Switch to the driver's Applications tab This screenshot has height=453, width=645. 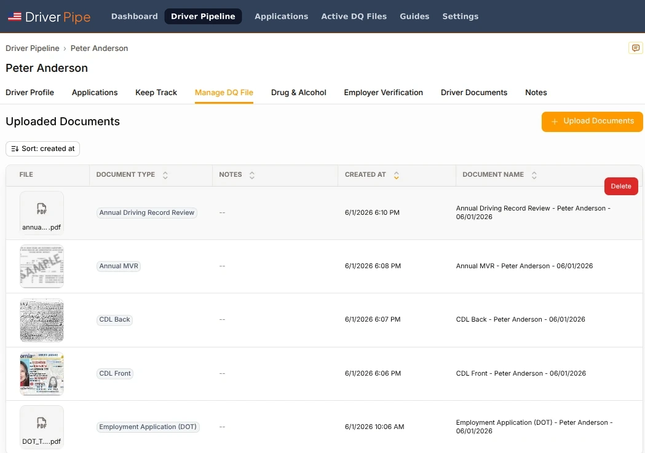[95, 93]
